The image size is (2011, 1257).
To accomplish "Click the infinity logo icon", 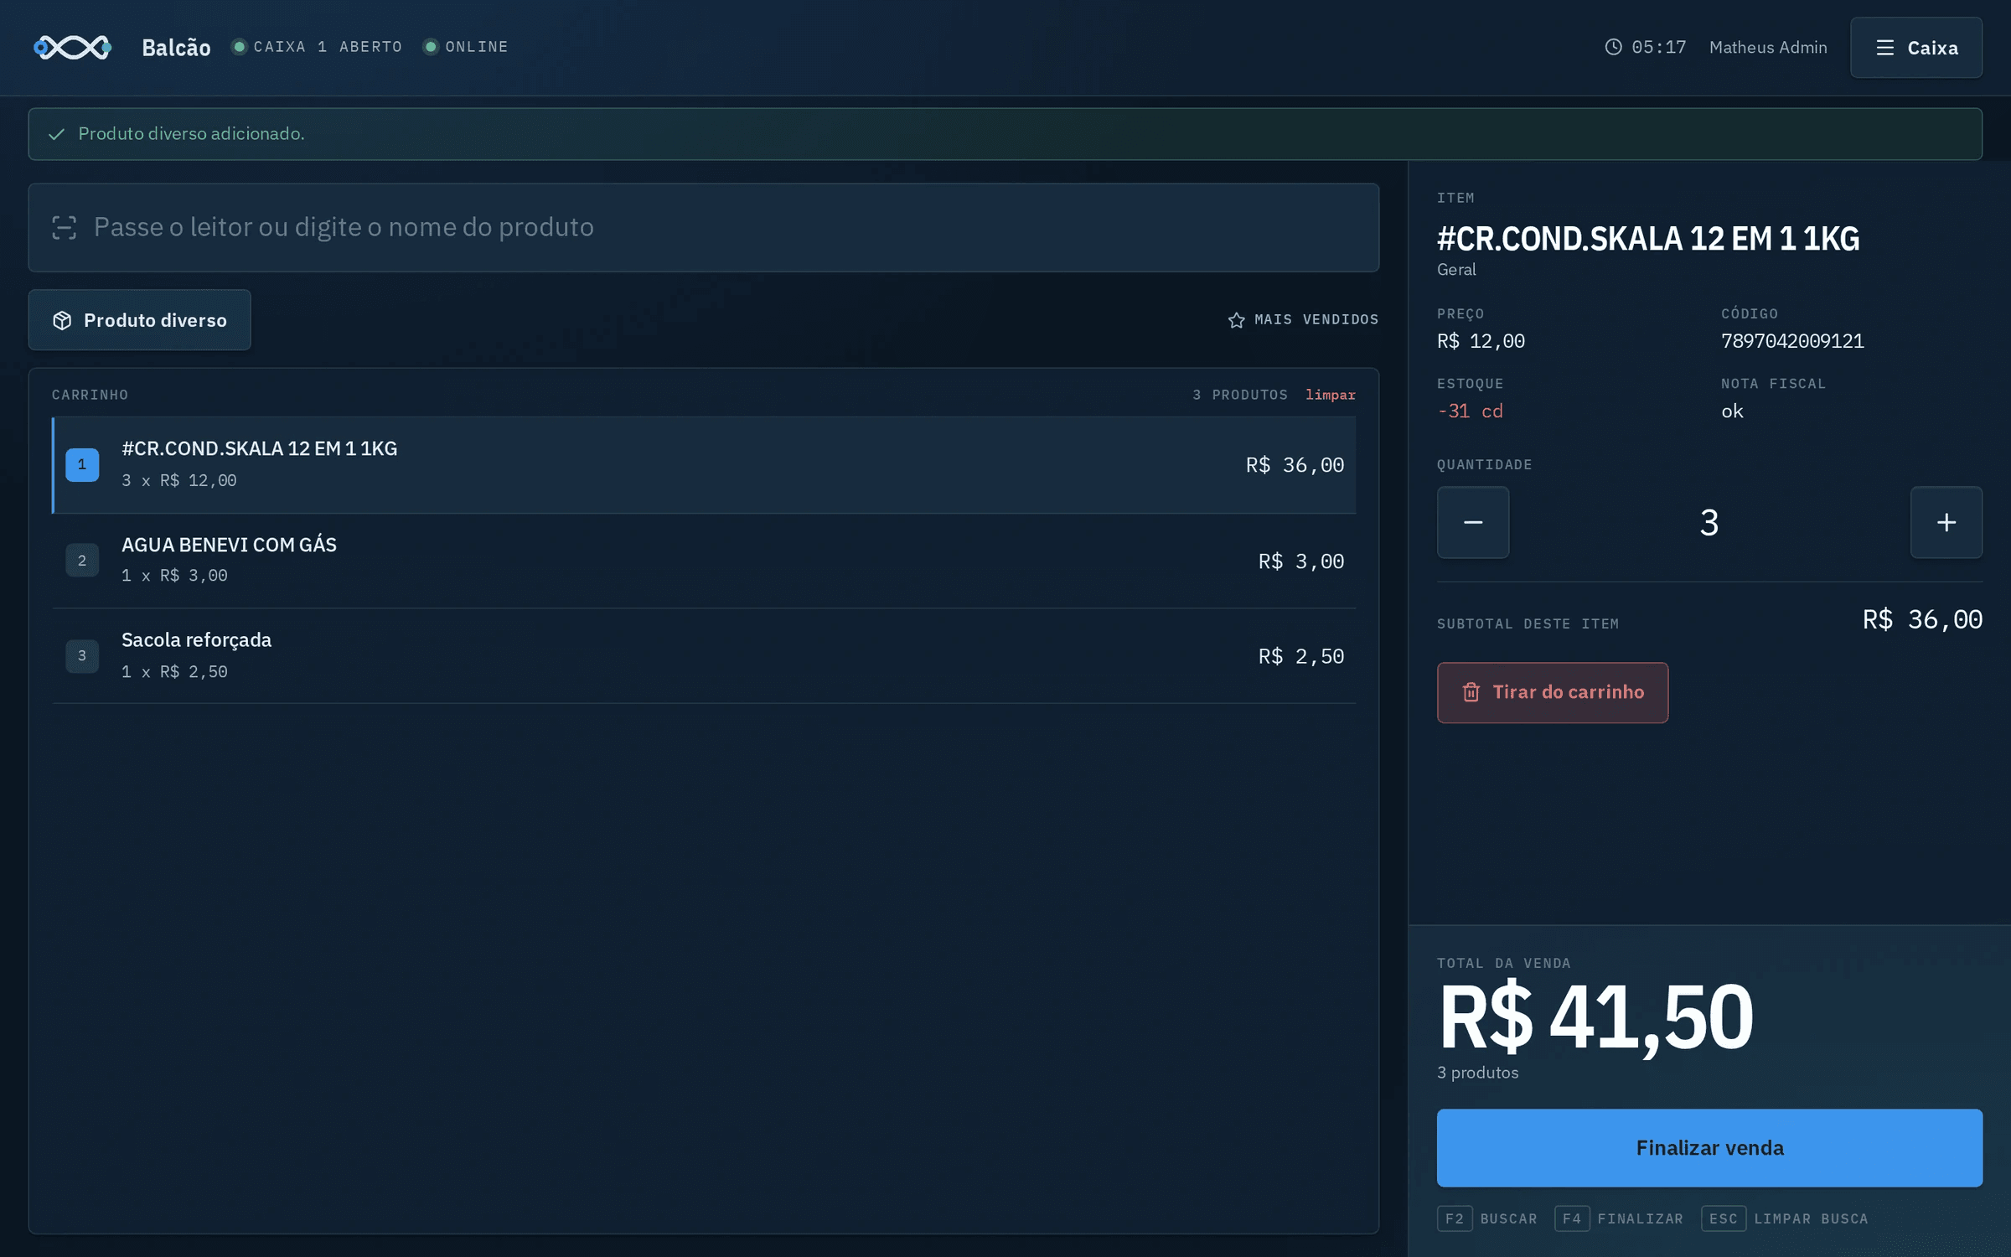I will tap(72, 48).
